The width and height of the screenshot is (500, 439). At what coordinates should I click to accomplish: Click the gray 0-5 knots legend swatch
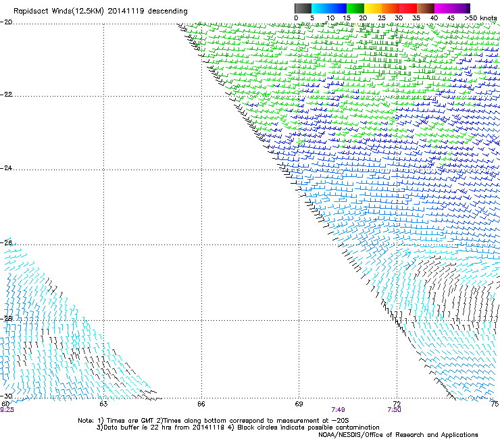303,8
